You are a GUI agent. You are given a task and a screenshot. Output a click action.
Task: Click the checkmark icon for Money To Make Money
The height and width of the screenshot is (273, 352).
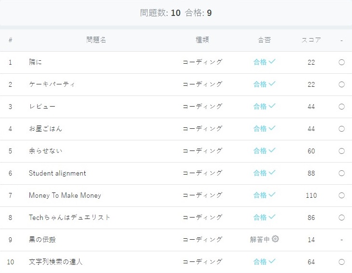coord(272,195)
